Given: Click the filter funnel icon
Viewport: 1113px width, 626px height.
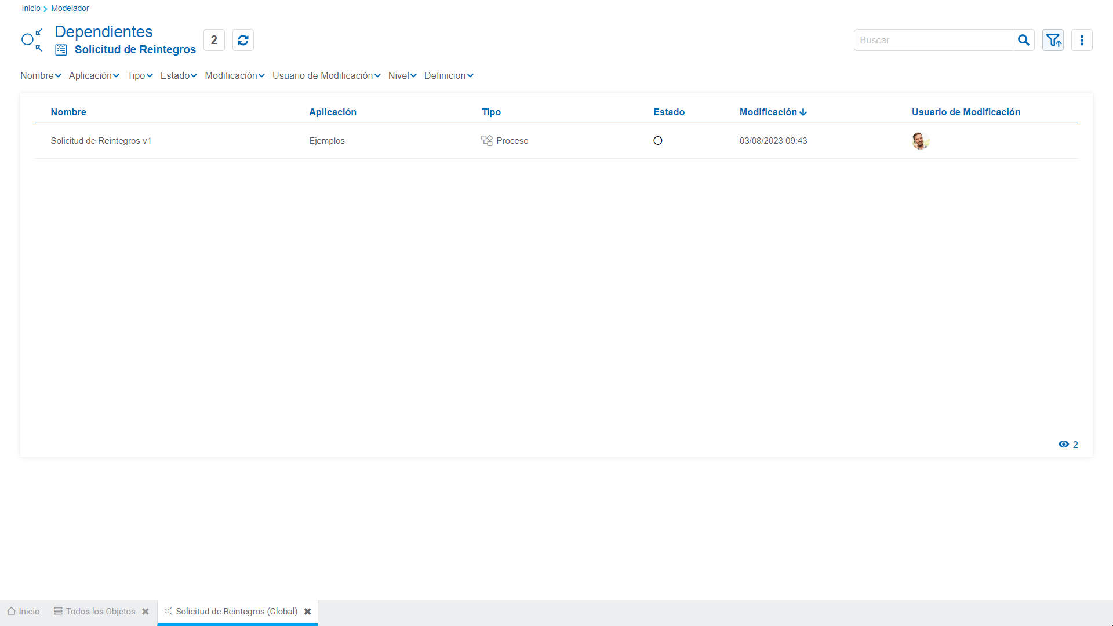Looking at the screenshot, I should click(x=1053, y=40).
